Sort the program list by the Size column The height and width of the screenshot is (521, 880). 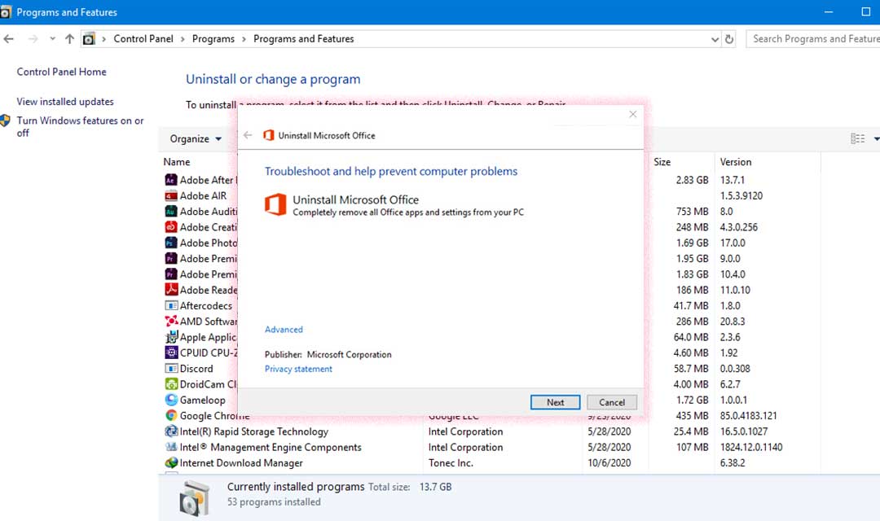coord(662,161)
